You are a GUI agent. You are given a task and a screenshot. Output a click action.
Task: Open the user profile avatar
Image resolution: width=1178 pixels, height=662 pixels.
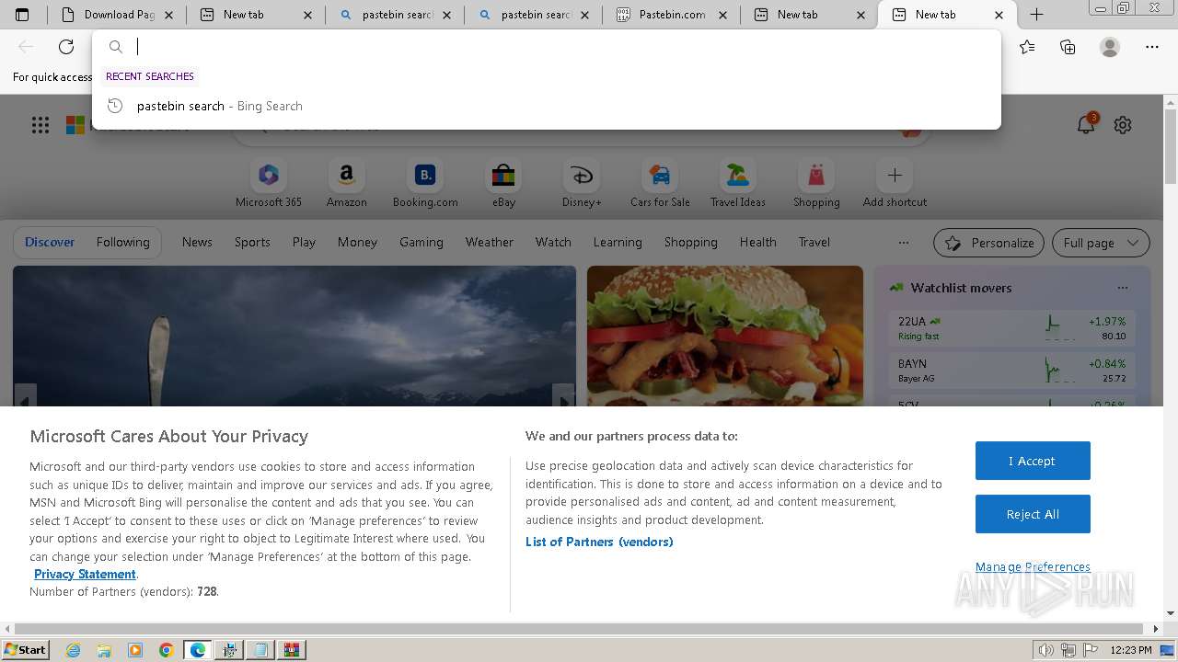click(x=1110, y=47)
